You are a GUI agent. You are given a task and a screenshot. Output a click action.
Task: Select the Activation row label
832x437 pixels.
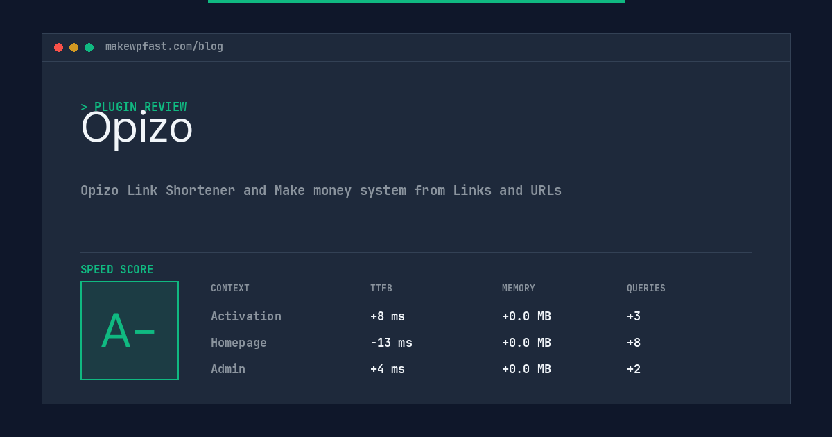(246, 316)
